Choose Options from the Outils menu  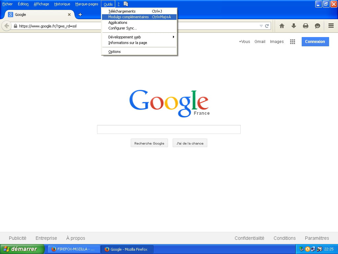point(115,52)
